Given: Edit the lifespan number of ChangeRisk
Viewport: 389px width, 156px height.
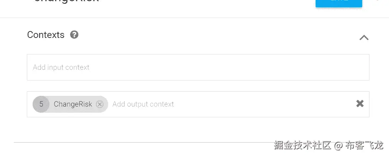Looking at the screenshot, I should (41, 104).
